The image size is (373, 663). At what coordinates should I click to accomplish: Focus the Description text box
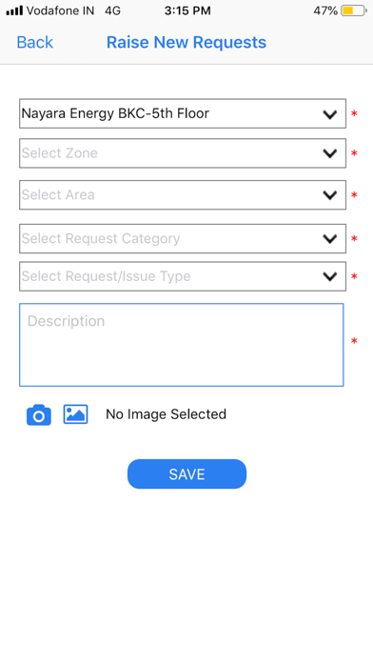pyautogui.click(x=181, y=345)
